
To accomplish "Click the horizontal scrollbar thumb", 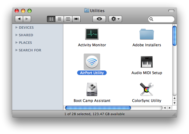I will [x=98, y=108].
